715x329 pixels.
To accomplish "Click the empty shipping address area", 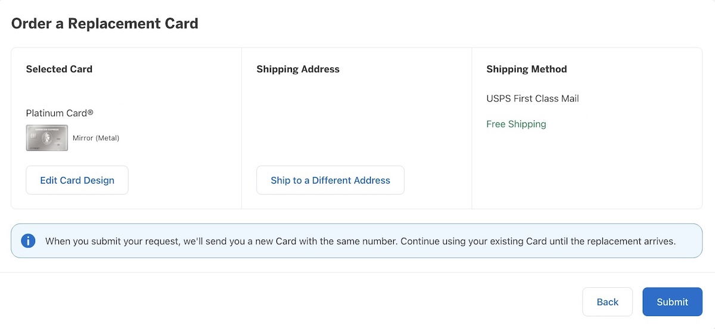I will 356,119.
